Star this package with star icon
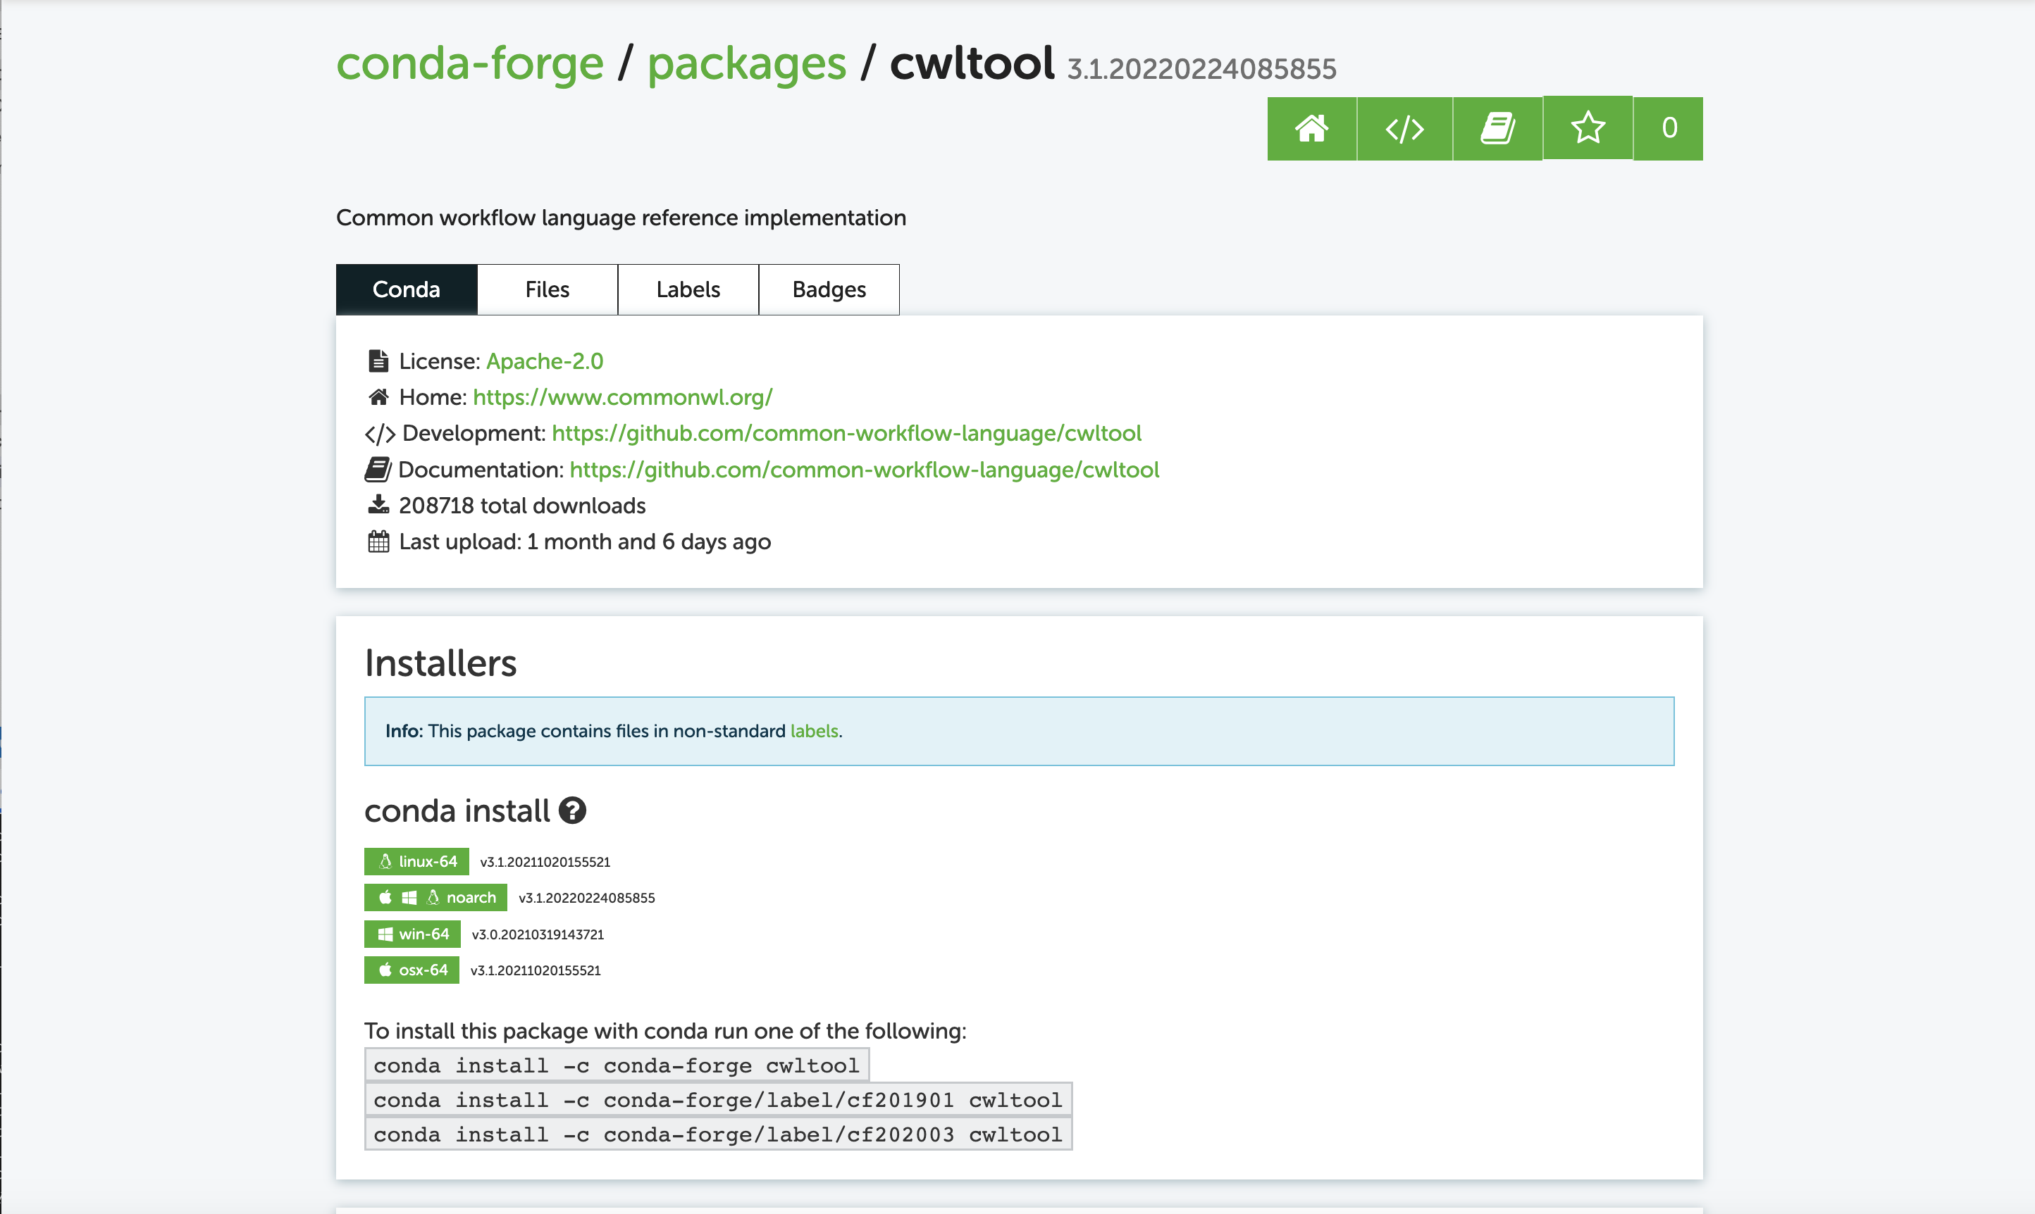The image size is (2035, 1214). (x=1588, y=128)
